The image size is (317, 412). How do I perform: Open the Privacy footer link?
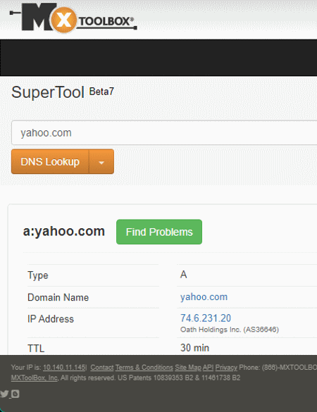pyautogui.click(x=226, y=368)
